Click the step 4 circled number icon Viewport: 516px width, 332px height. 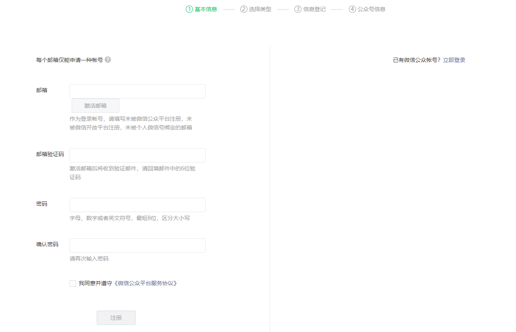tap(352, 9)
